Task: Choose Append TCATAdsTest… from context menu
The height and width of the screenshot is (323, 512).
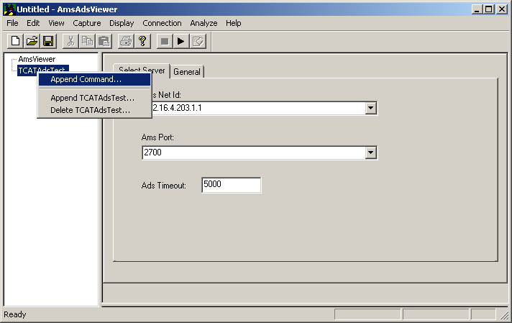Action: click(94, 98)
